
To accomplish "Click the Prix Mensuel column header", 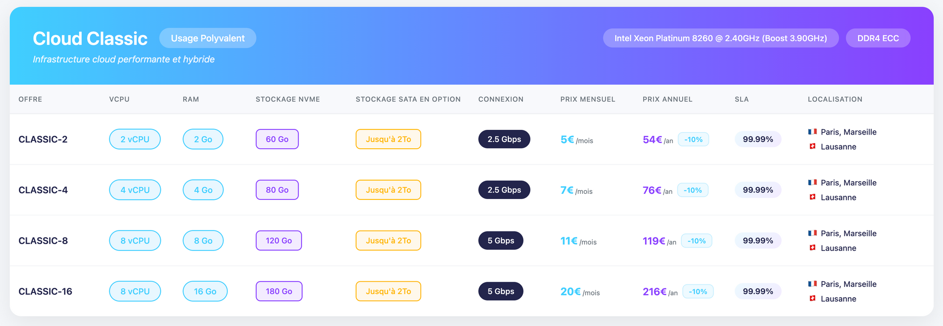I will 587,99.
